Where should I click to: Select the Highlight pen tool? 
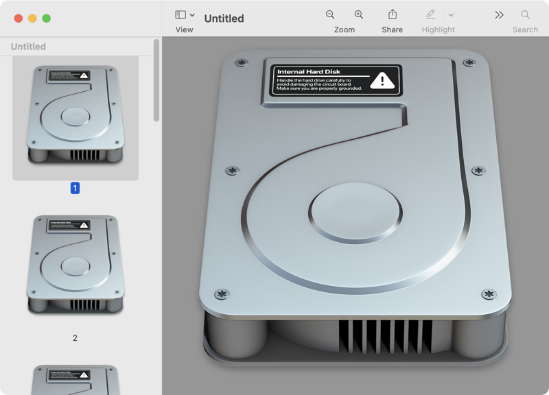430,14
